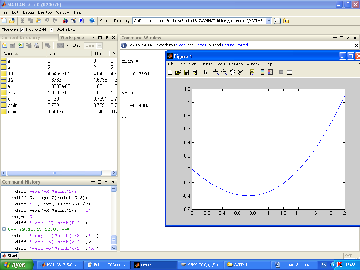360x270 pixels.
Task: Click Cut scissors icon in MATLAB toolbar
Action: 22,21
